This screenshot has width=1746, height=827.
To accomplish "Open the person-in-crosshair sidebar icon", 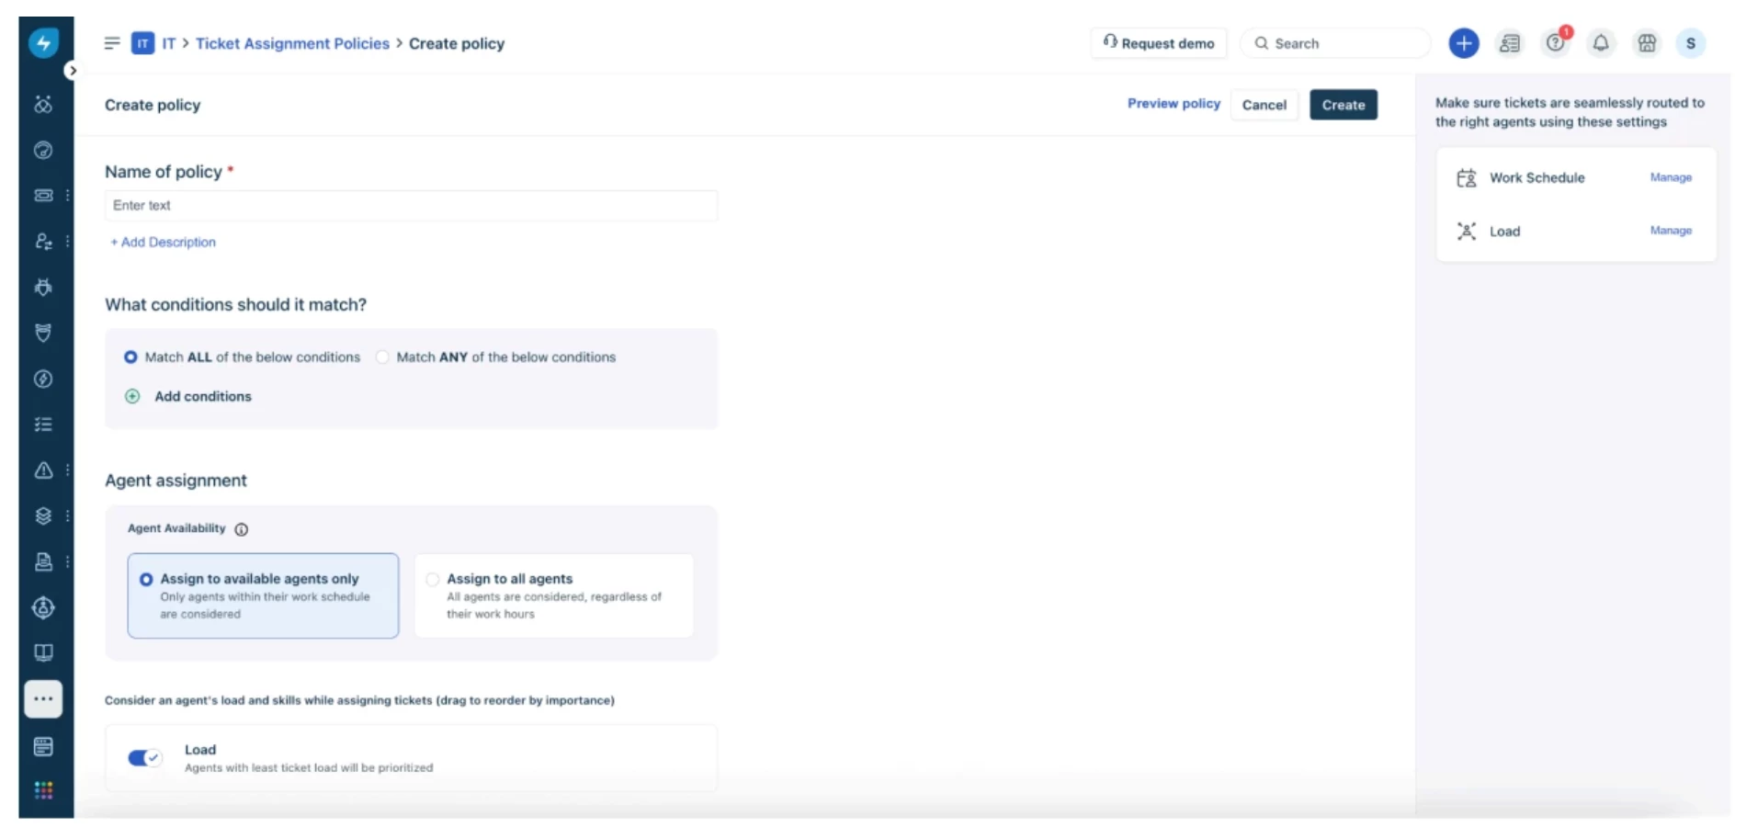I will click(43, 607).
